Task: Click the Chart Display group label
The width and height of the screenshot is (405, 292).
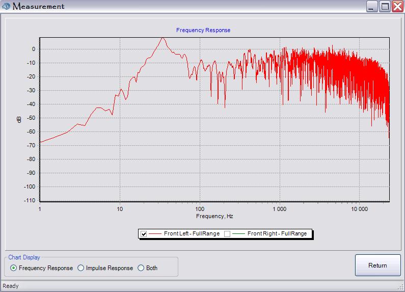Action: tap(24, 257)
